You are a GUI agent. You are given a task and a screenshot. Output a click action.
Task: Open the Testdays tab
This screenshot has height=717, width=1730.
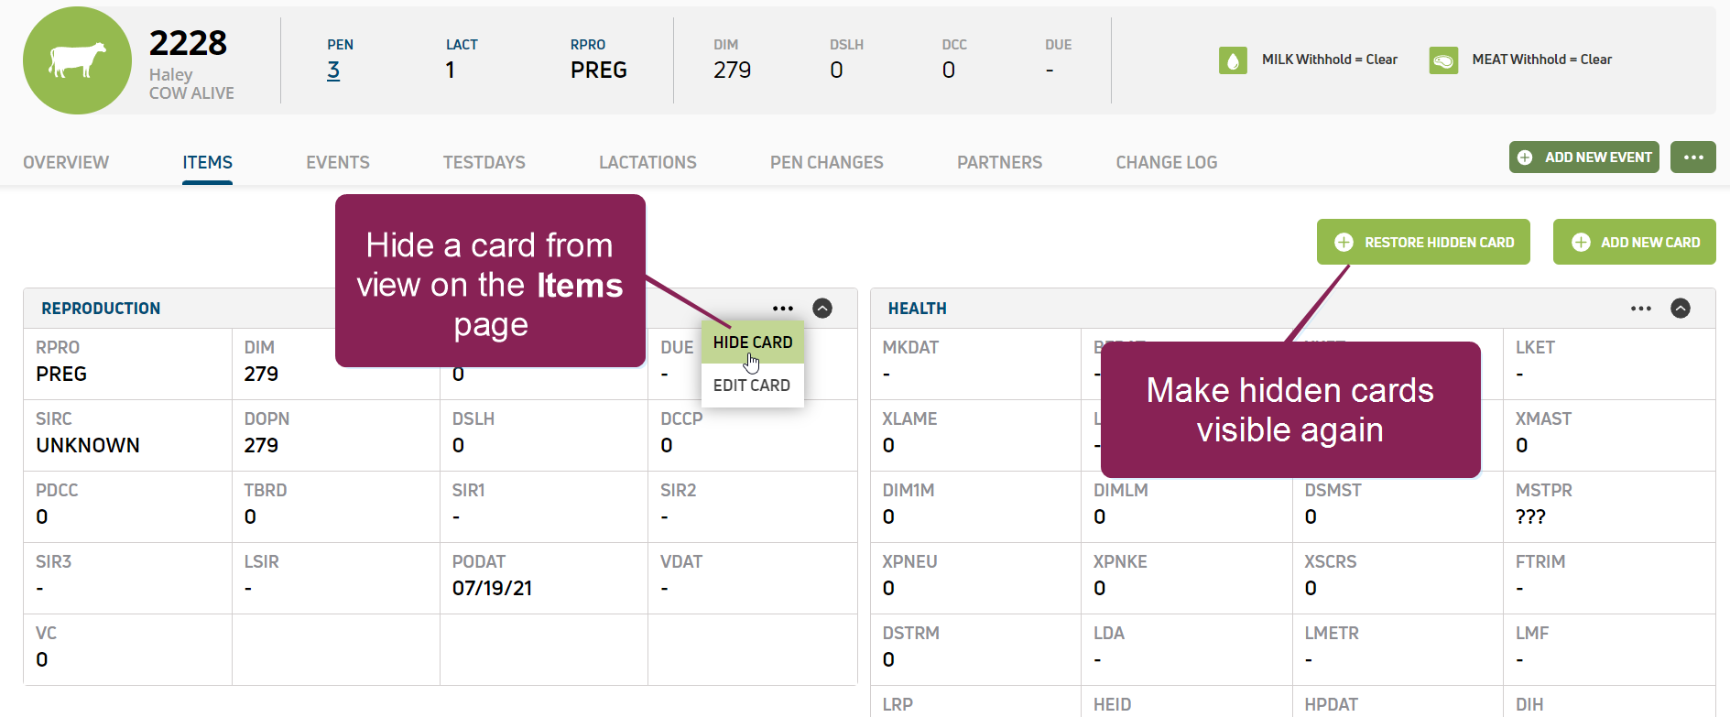tap(484, 163)
